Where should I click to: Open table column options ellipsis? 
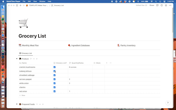(111, 63)
